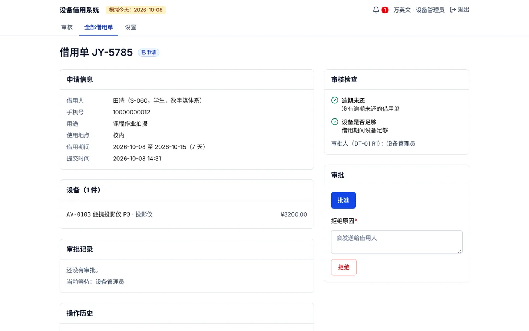The image size is (529, 331).
Task: Click the 拒绝原因 field label
Action: pyautogui.click(x=344, y=221)
